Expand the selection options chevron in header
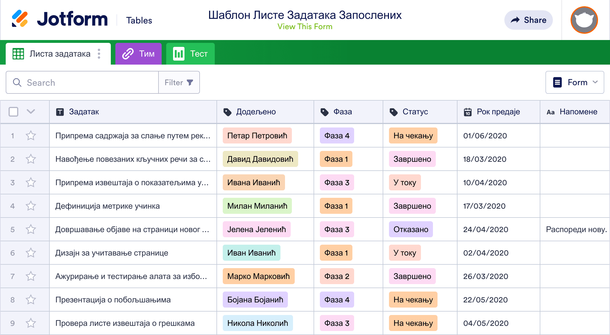The image size is (610, 335). [31, 111]
